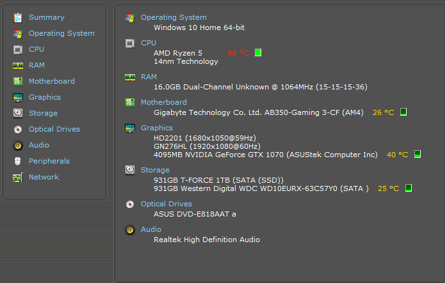
Task: Click the motherboard temperature indicator beside 26 °C
Action: [x=403, y=112]
